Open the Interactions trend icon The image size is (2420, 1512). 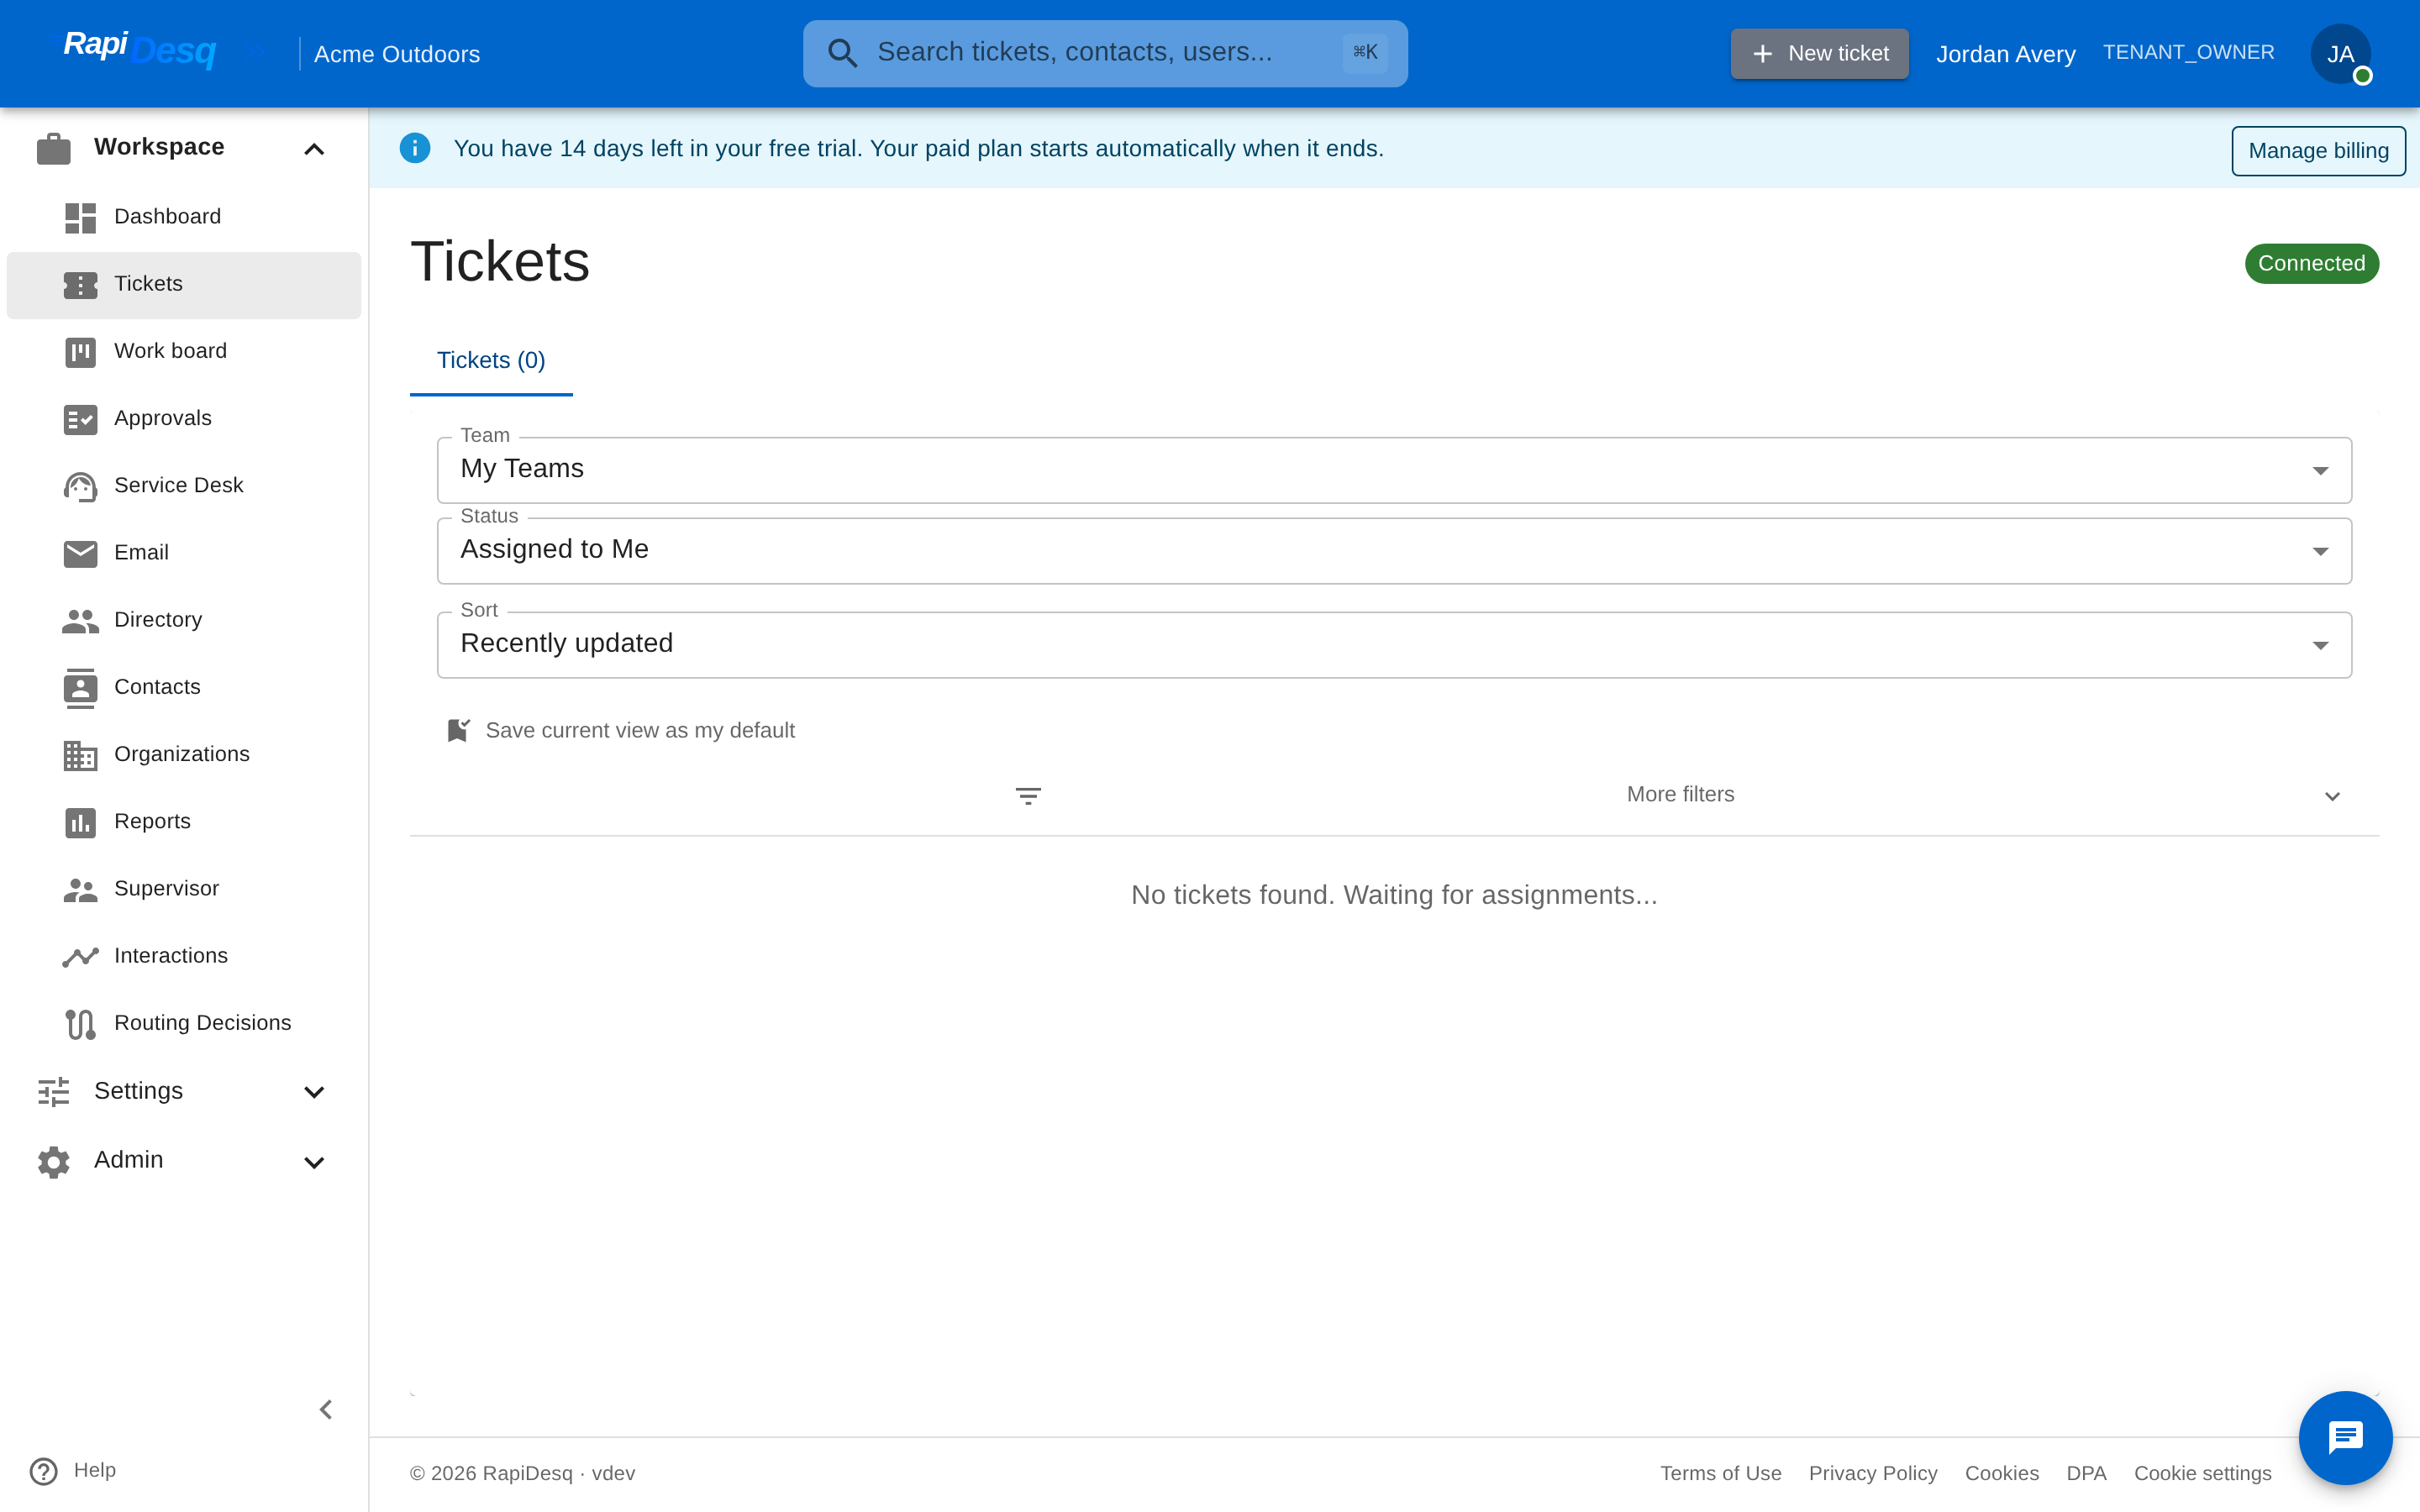point(80,956)
